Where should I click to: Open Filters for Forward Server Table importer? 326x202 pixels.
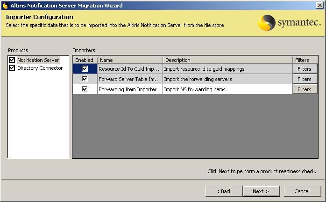click(305, 79)
